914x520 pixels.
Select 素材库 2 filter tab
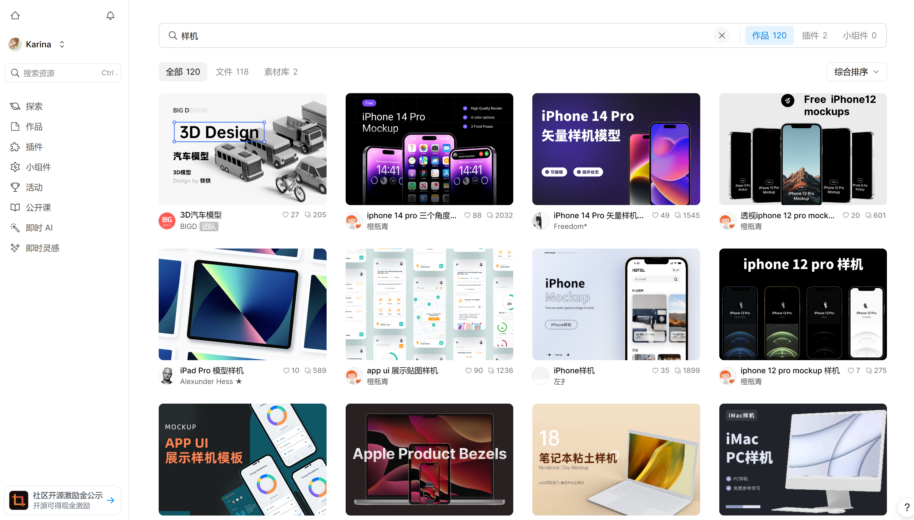280,72
